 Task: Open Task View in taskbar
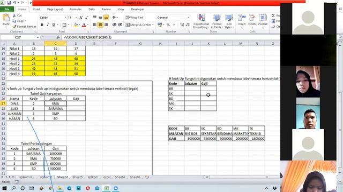tap(32, 188)
